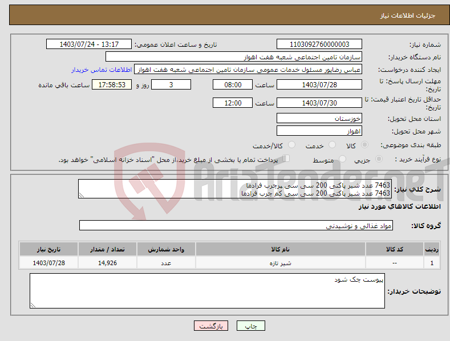This screenshot has width=450, height=341.
Task: Click the کد کالا column header
Action: (x=395, y=249)
